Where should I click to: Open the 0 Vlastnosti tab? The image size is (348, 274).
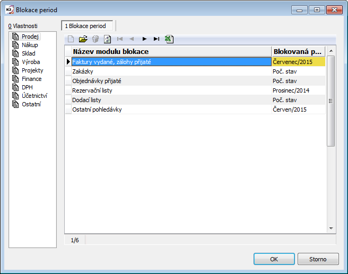point(23,26)
